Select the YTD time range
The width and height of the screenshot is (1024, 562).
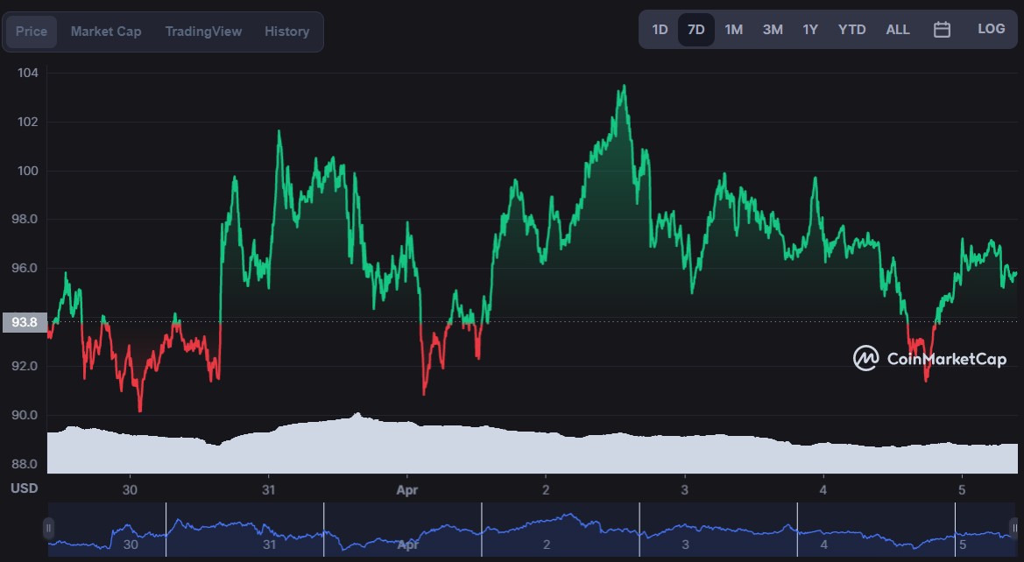click(x=851, y=30)
